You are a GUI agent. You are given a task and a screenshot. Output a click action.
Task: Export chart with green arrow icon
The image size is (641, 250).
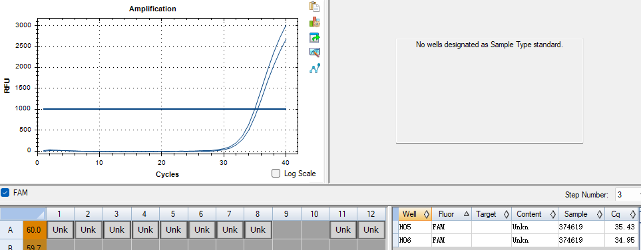314,38
